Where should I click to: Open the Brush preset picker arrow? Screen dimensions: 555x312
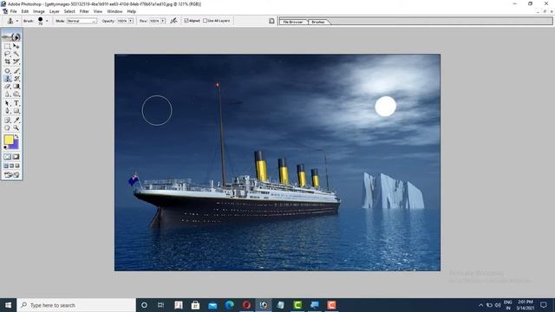point(47,21)
